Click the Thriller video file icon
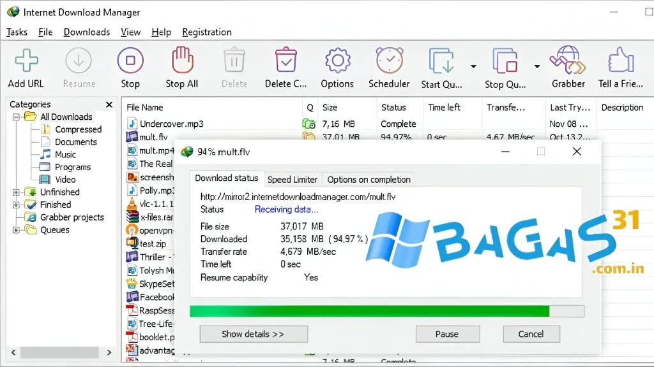654x367 pixels. click(132, 257)
